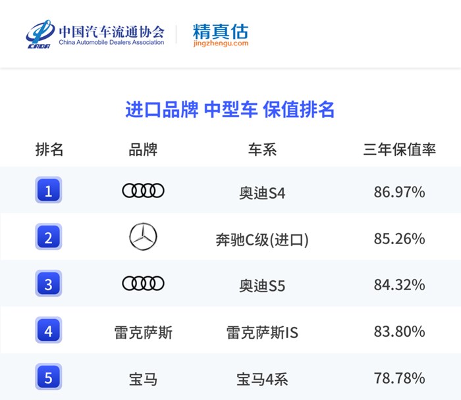Click the rank 3 blue badge
The height and width of the screenshot is (400, 461).
pos(49,284)
